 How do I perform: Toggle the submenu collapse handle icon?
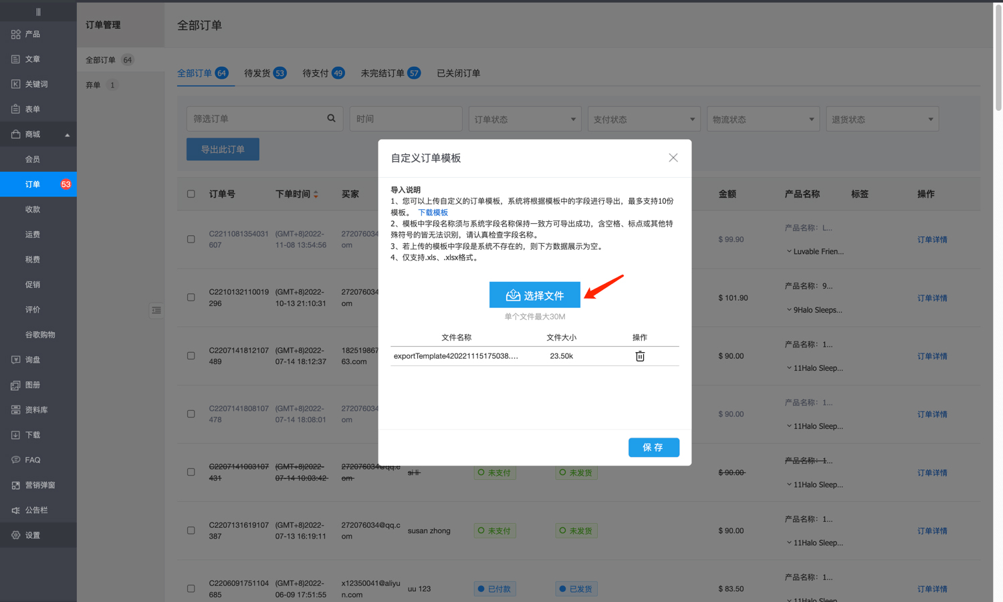(156, 310)
